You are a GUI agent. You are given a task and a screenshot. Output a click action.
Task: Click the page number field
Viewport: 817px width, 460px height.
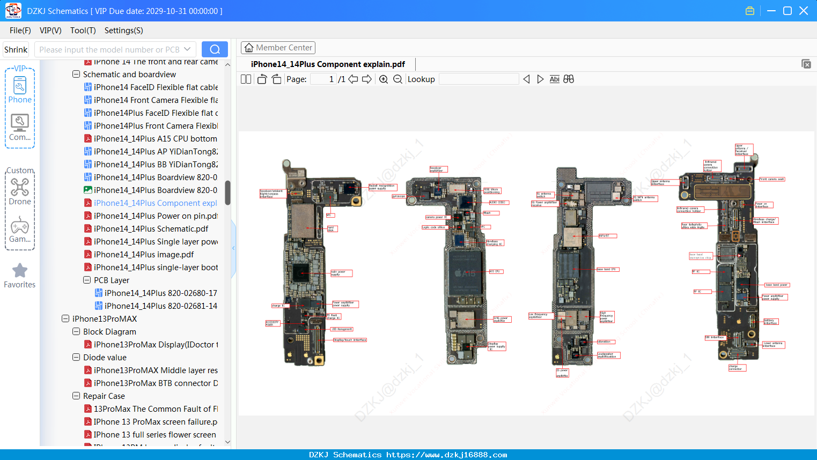tap(323, 79)
